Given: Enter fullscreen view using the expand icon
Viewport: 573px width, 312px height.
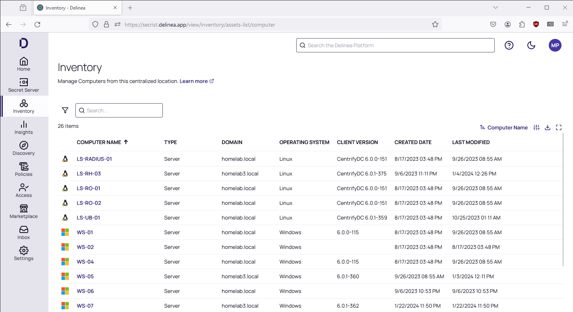Looking at the screenshot, I should pos(559,127).
